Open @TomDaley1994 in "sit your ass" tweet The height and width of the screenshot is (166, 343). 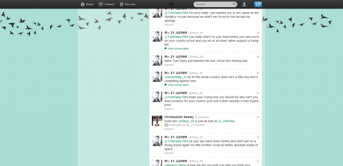tap(176, 141)
